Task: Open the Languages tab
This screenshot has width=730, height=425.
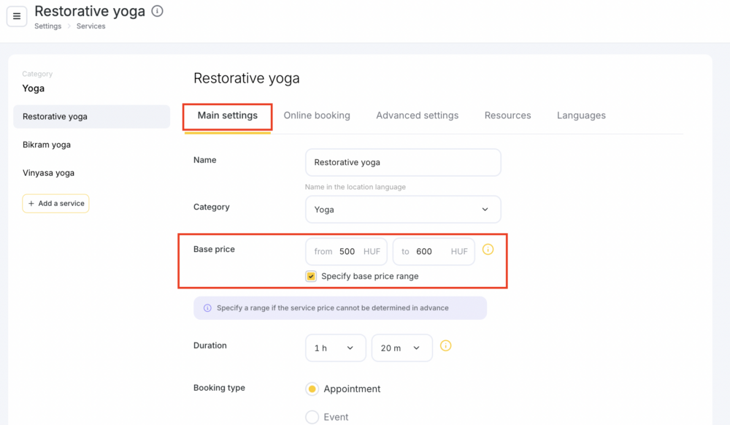Action: click(x=581, y=115)
